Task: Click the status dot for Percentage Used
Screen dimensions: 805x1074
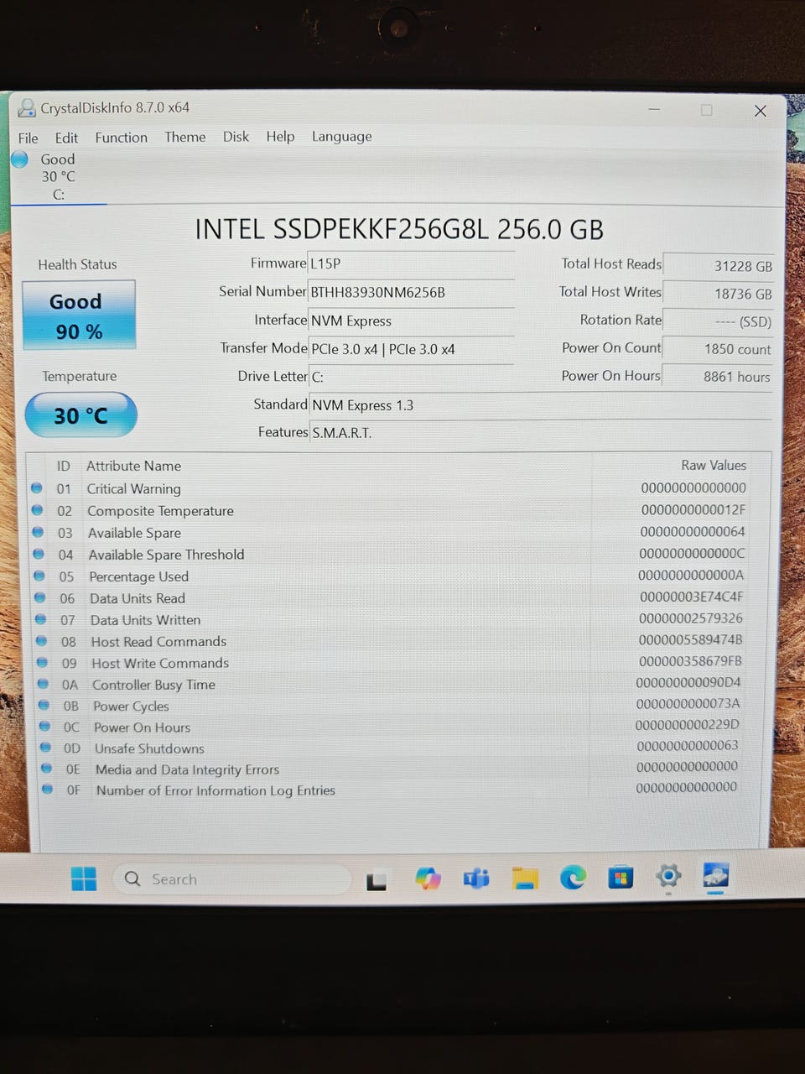Action: tap(39, 575)
